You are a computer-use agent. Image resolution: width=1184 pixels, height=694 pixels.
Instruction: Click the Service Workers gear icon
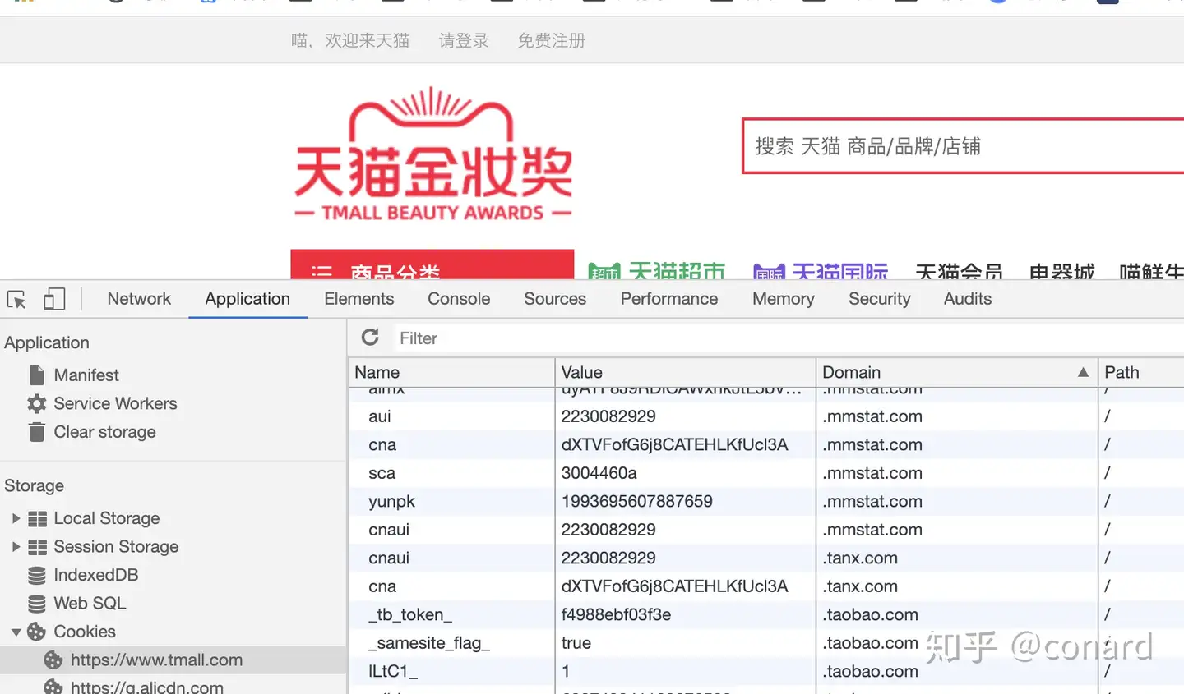[x=37, y=403]
